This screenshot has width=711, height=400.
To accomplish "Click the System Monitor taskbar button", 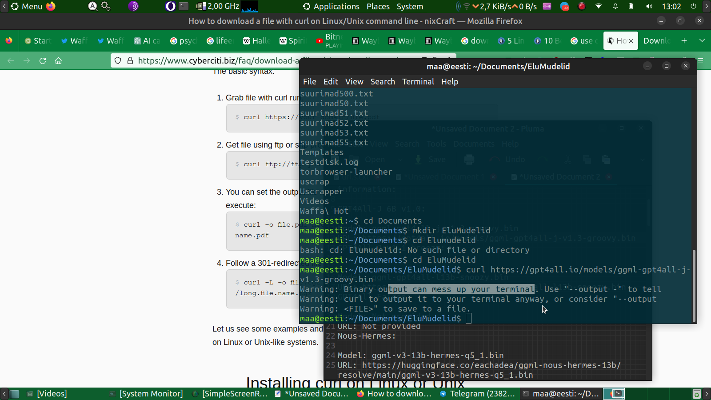I will [x=146, y=394].
